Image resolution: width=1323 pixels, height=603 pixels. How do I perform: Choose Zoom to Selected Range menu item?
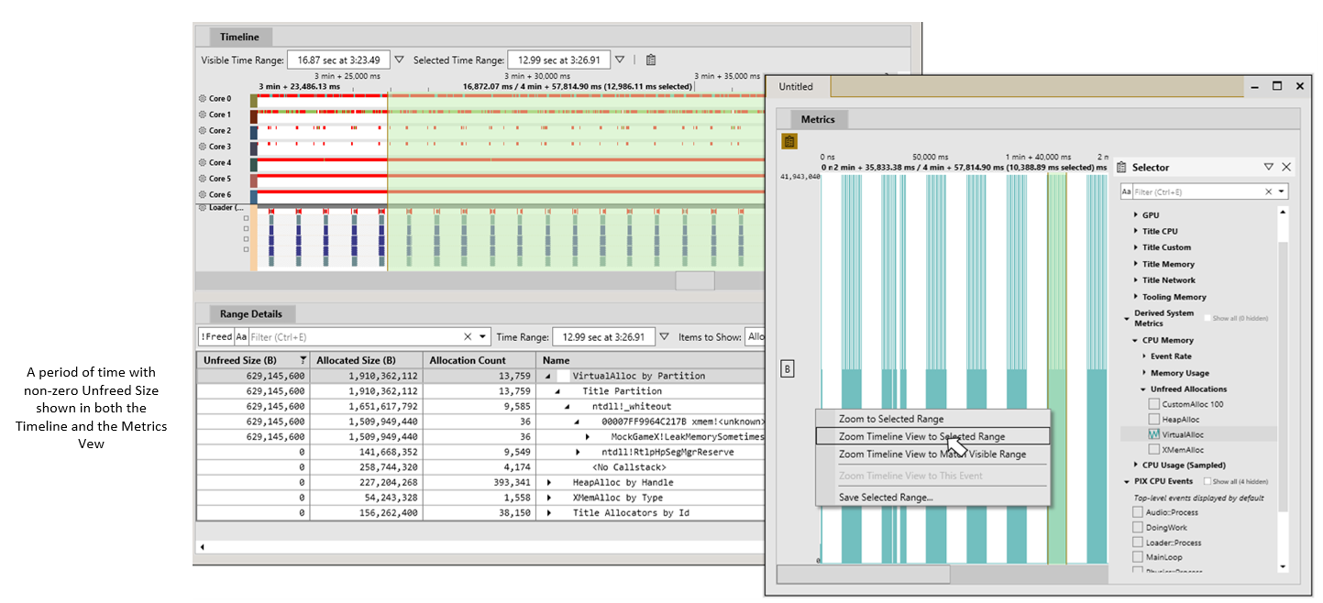click(x=932, y=419)
